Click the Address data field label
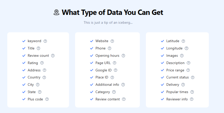Screen dimensions: 224x113 34,70
